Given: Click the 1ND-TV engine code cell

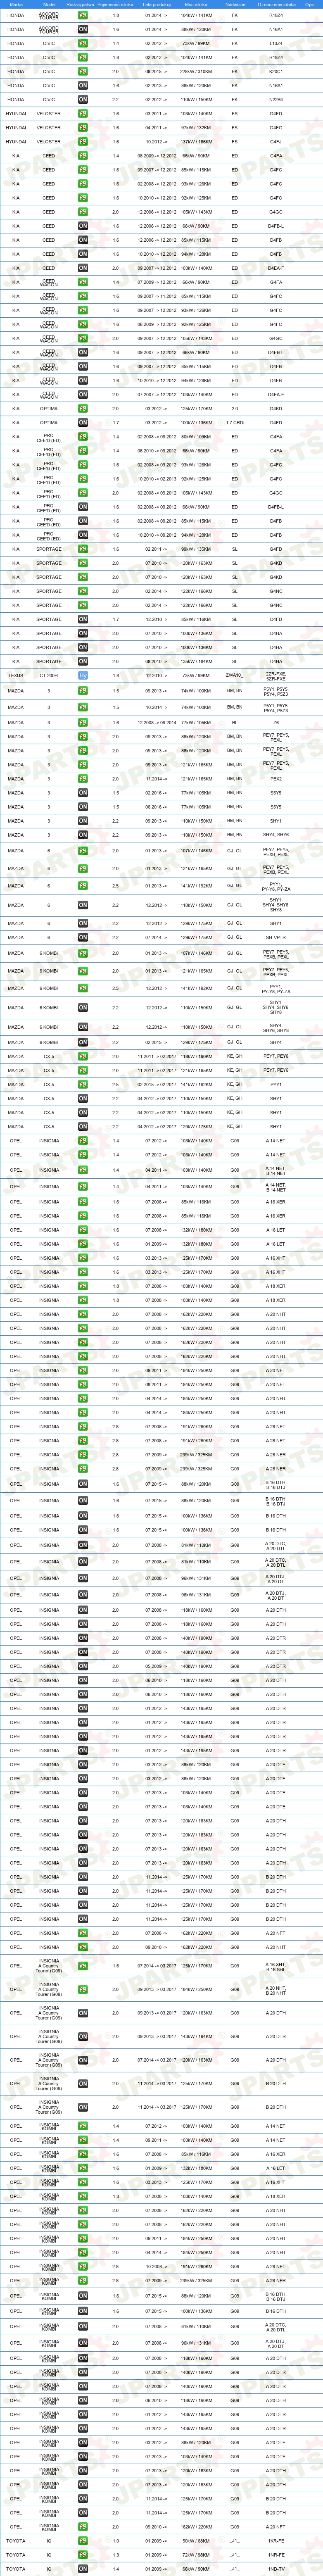Looking at the screenshot, I should click(x=276, y=2569).
